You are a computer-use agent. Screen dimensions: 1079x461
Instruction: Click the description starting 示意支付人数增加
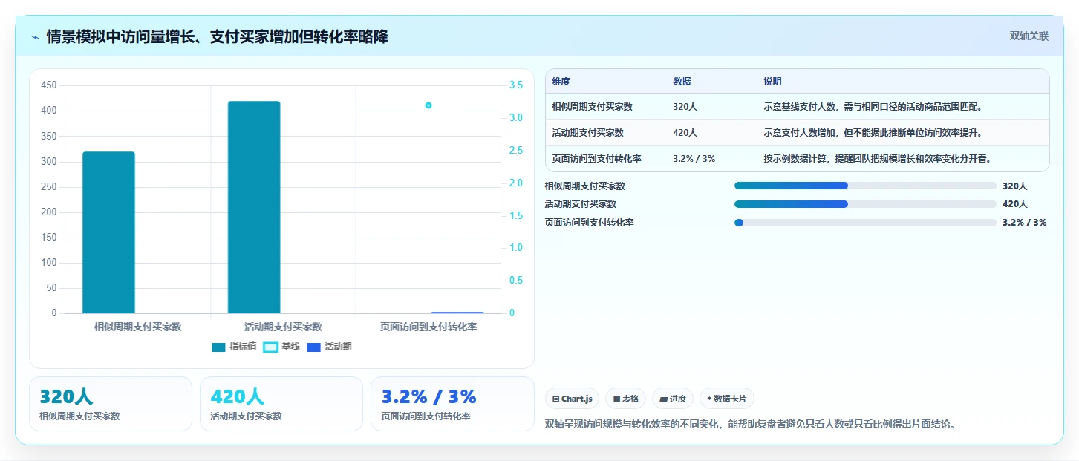[873, 133]
